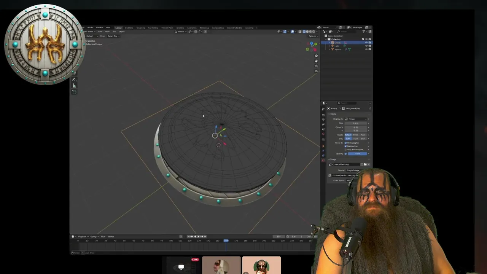This screenshot has height=274, width=487.
Task: Open the View Layer properties tab icon
Action: point(323,124)
